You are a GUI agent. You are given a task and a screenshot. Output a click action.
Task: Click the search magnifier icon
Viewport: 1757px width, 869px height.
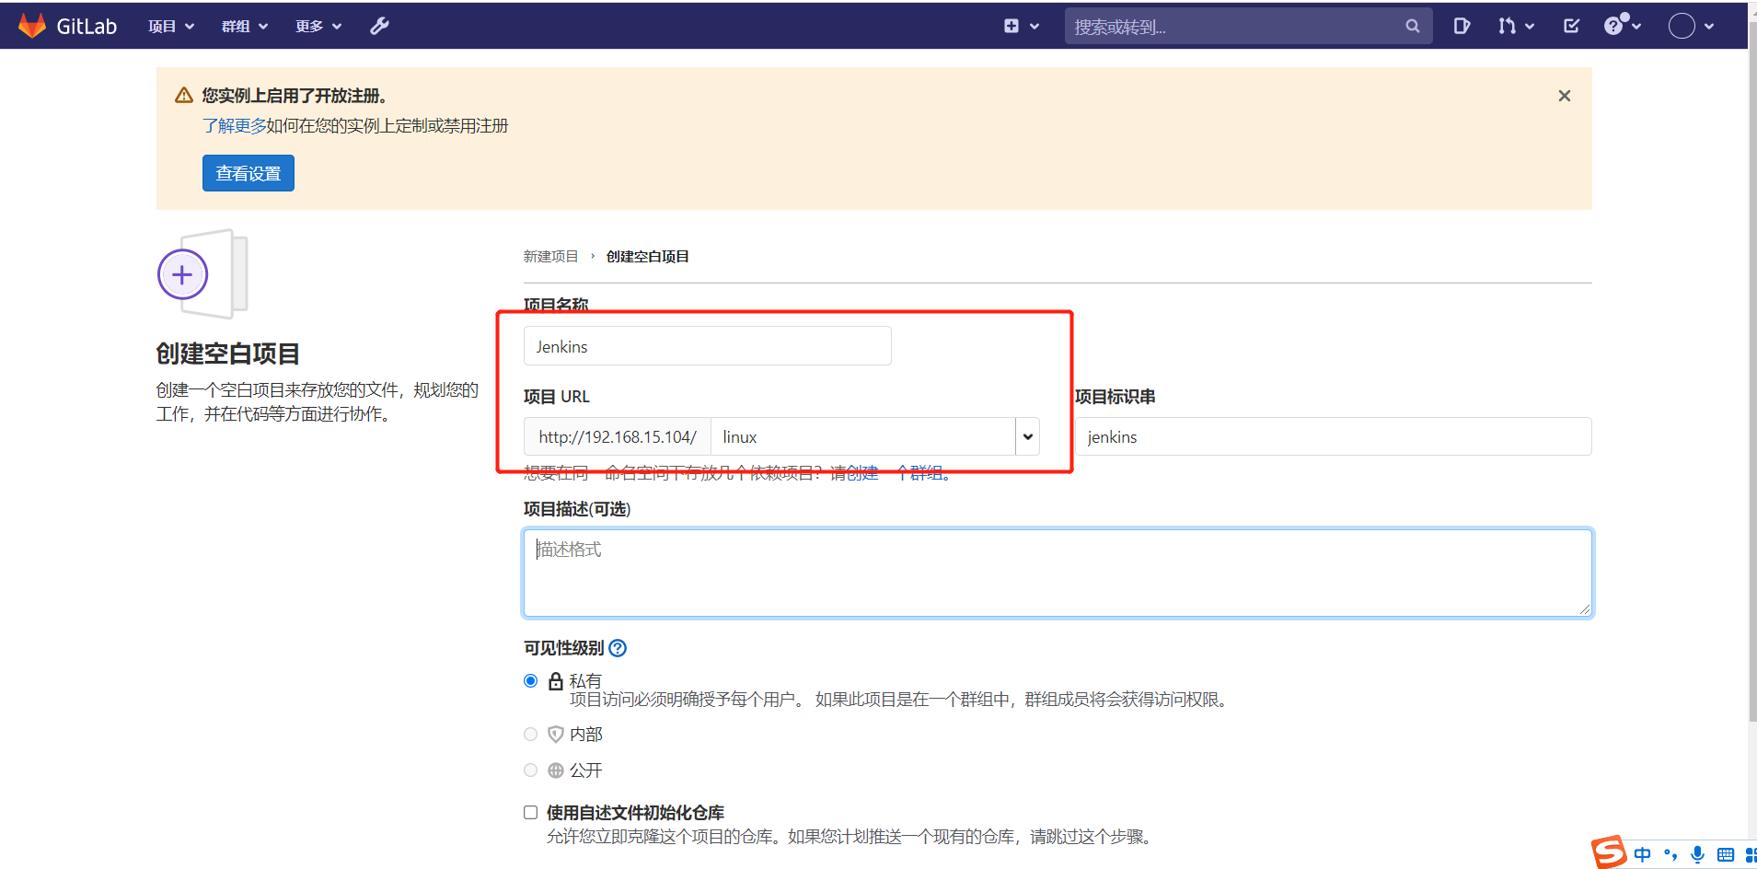(1413, 26)
